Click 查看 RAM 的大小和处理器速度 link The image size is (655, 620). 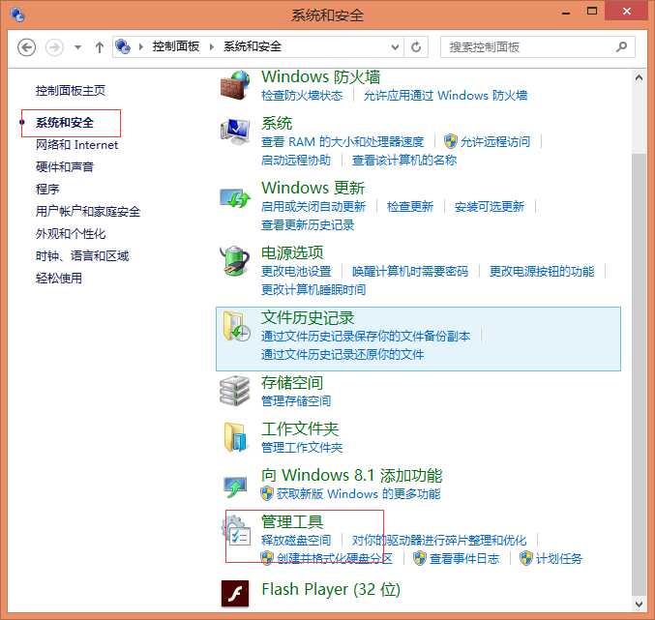click(x=342, y=142)
